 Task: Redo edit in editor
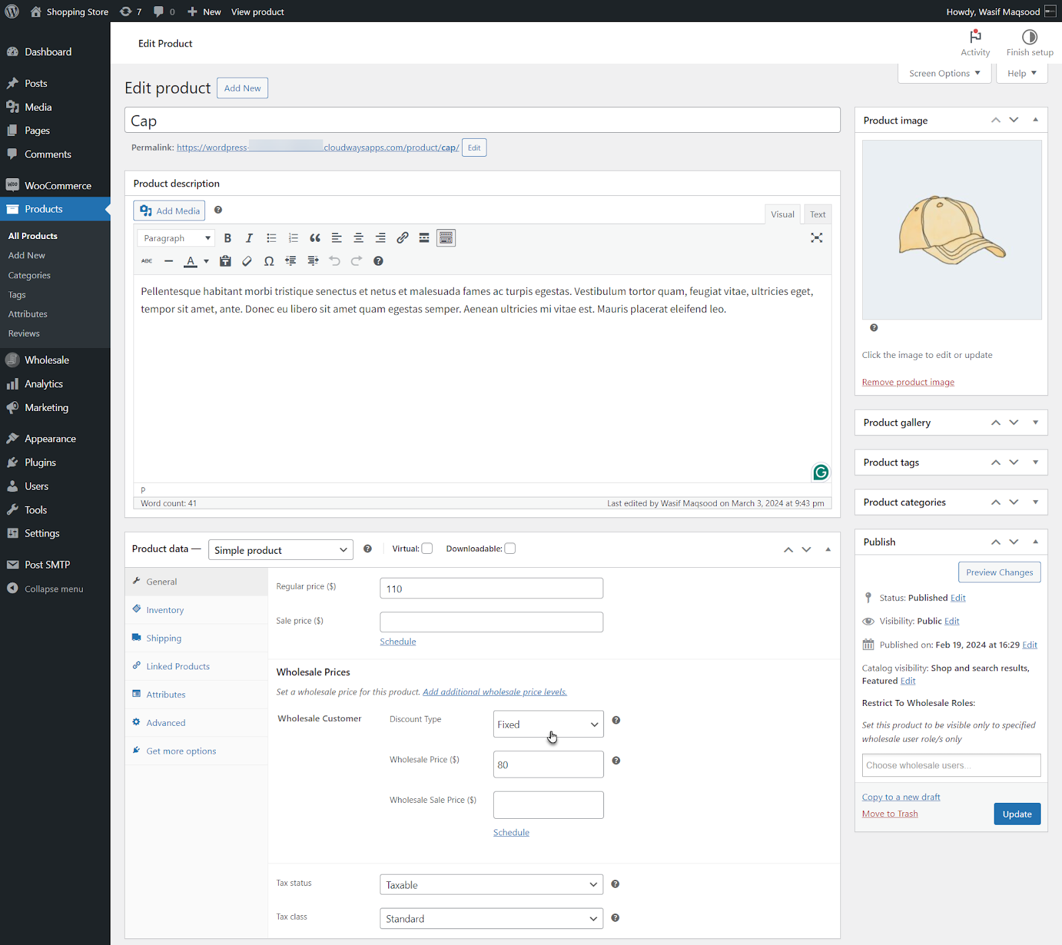pos(356,261)
